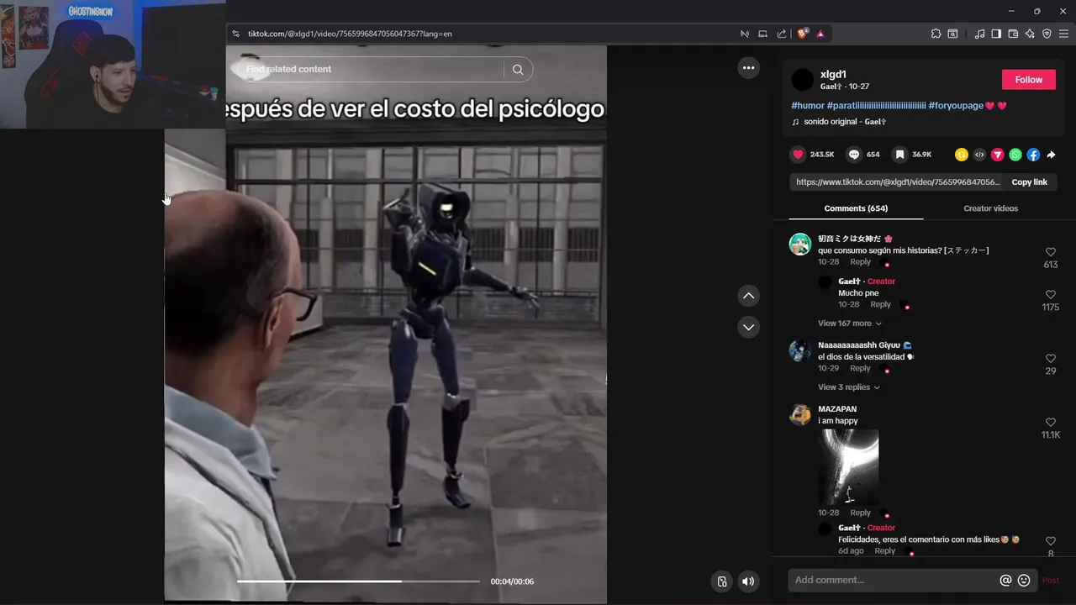Expand 'View 3 replies' under Giyuu comment
This screenshot has height=605, width=1076.
(849, 387)
